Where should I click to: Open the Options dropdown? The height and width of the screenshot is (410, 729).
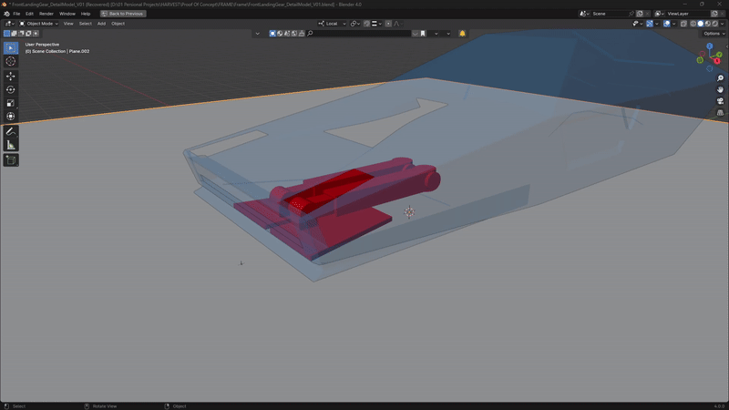click(714, 34)
